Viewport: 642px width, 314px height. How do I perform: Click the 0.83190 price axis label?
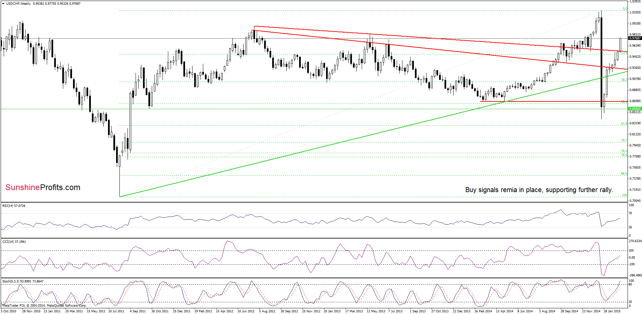pyautogui.click(x=635, y=123)
